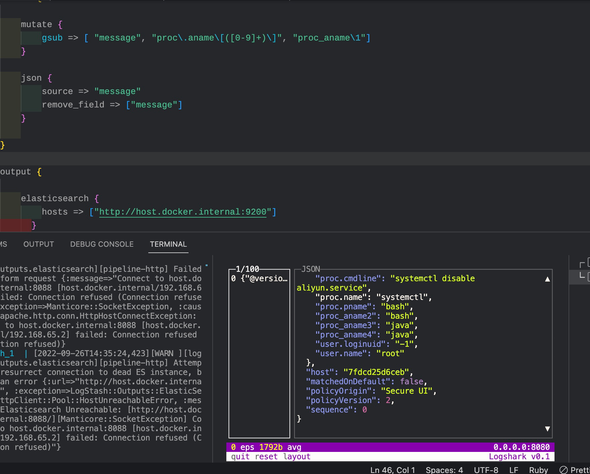Switch to the OUTPUT tab
The image size is (590, 474).
38,244
